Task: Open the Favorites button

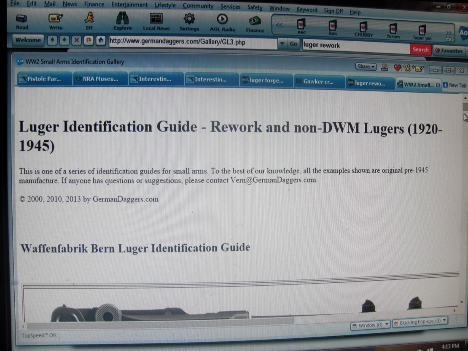Action: (x=449, y=51)
